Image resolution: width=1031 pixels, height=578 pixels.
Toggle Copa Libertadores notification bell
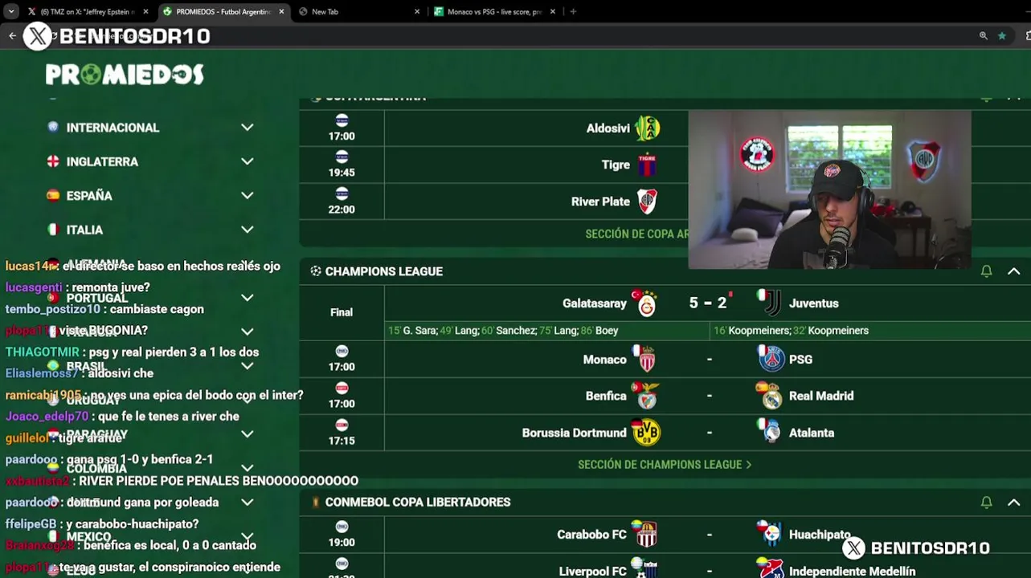[986, 502]
